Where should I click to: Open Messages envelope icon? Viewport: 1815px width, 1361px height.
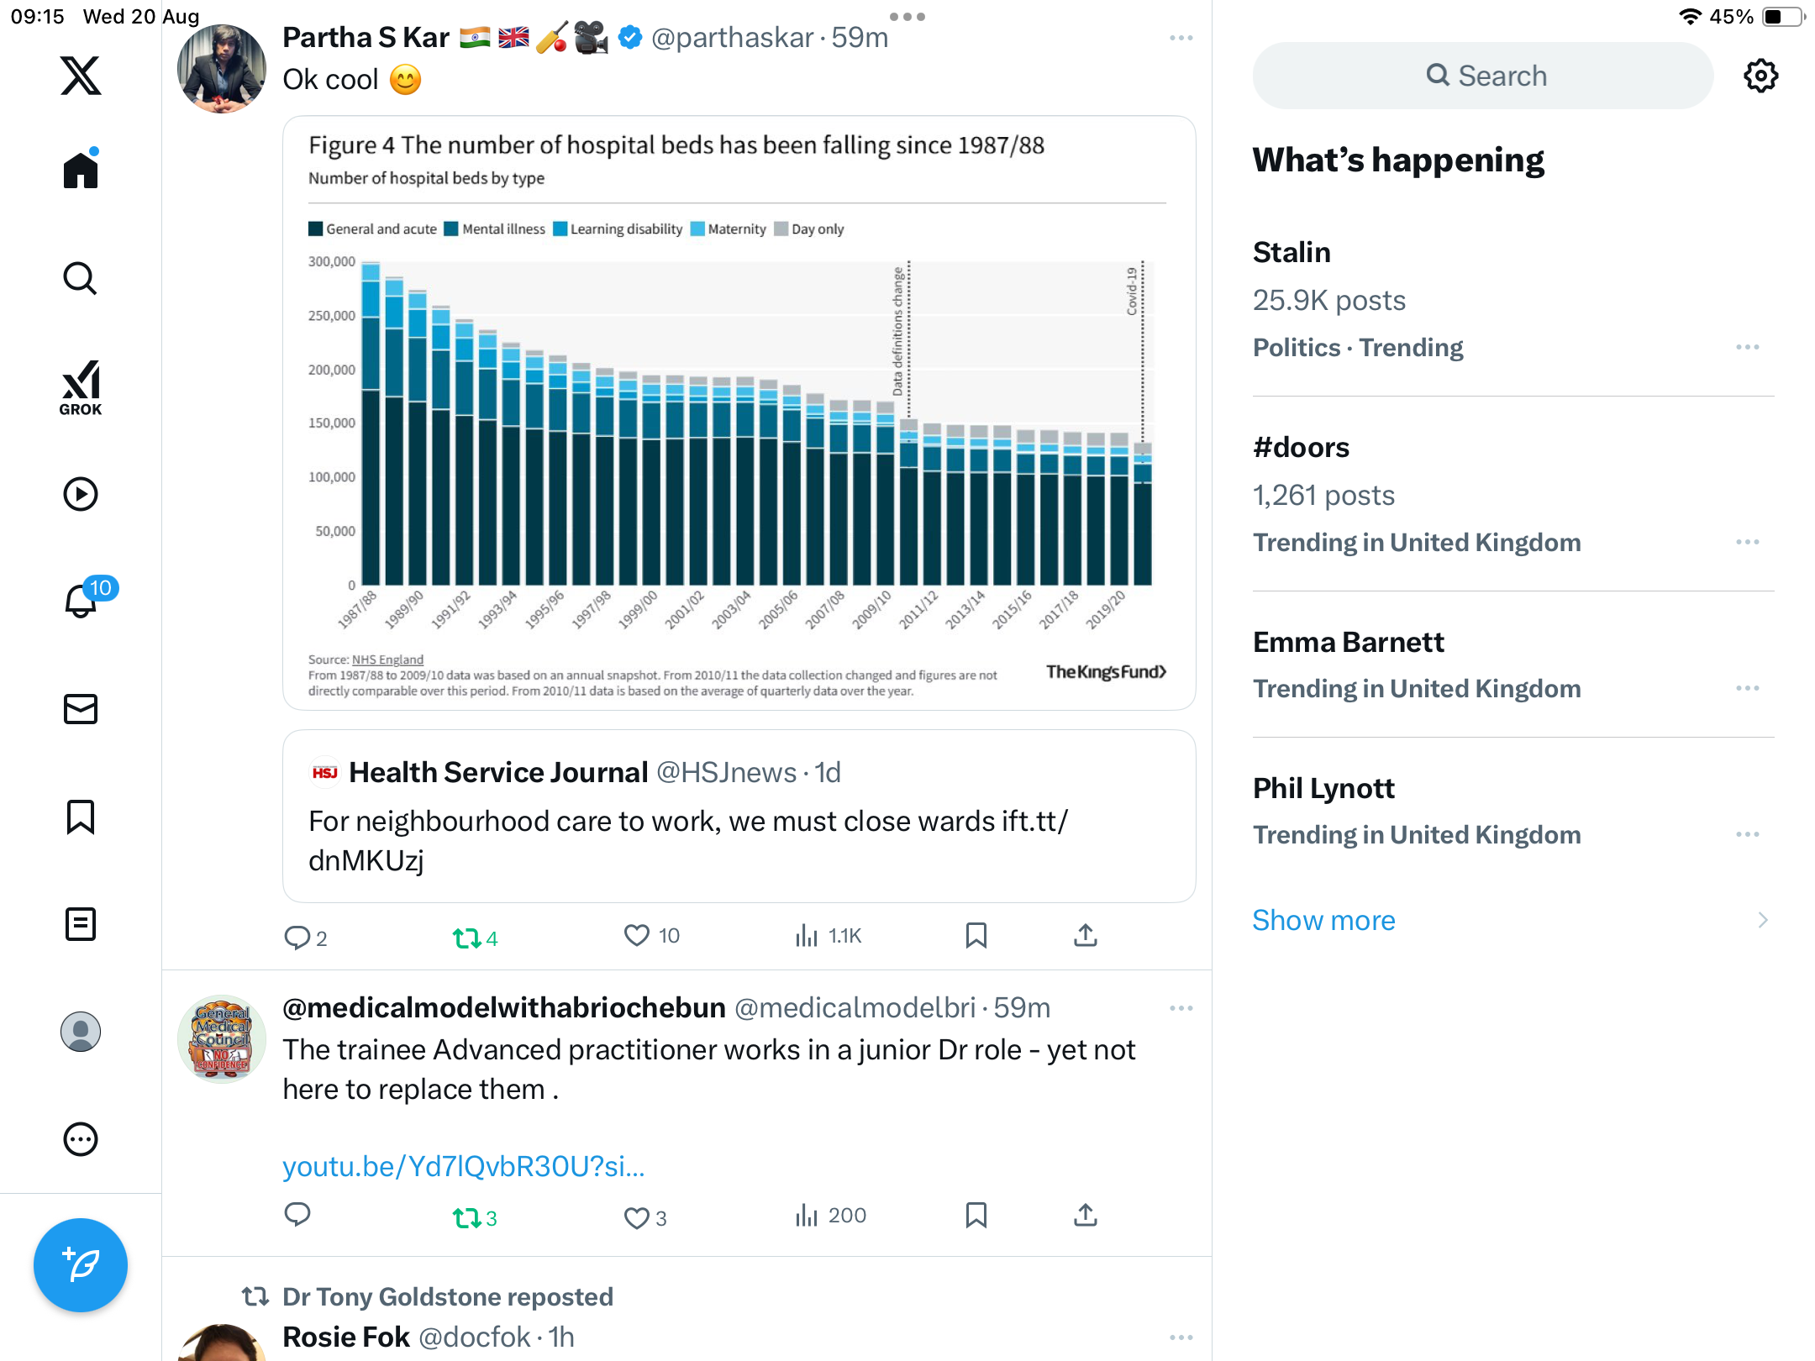tap(81, 709)
